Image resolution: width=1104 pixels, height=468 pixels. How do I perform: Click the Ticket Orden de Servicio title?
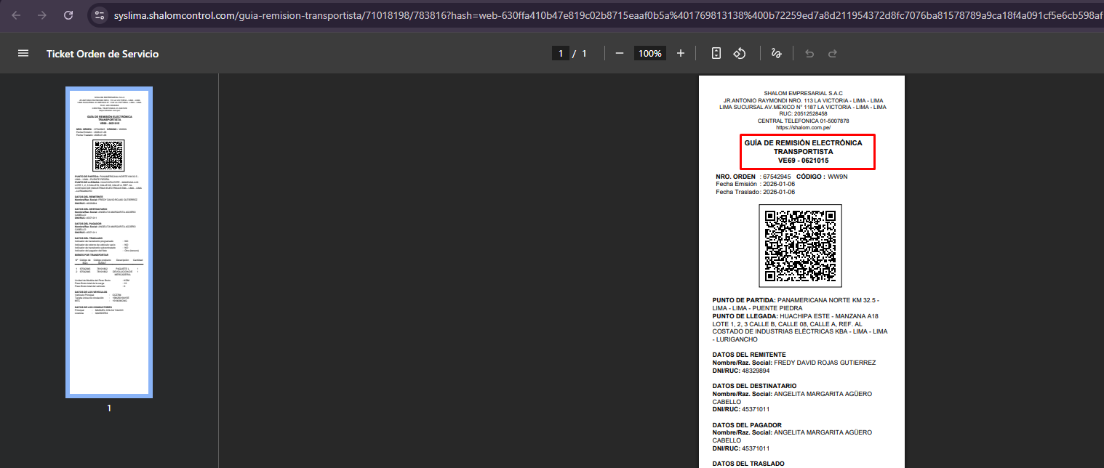(x=103, y=54)
